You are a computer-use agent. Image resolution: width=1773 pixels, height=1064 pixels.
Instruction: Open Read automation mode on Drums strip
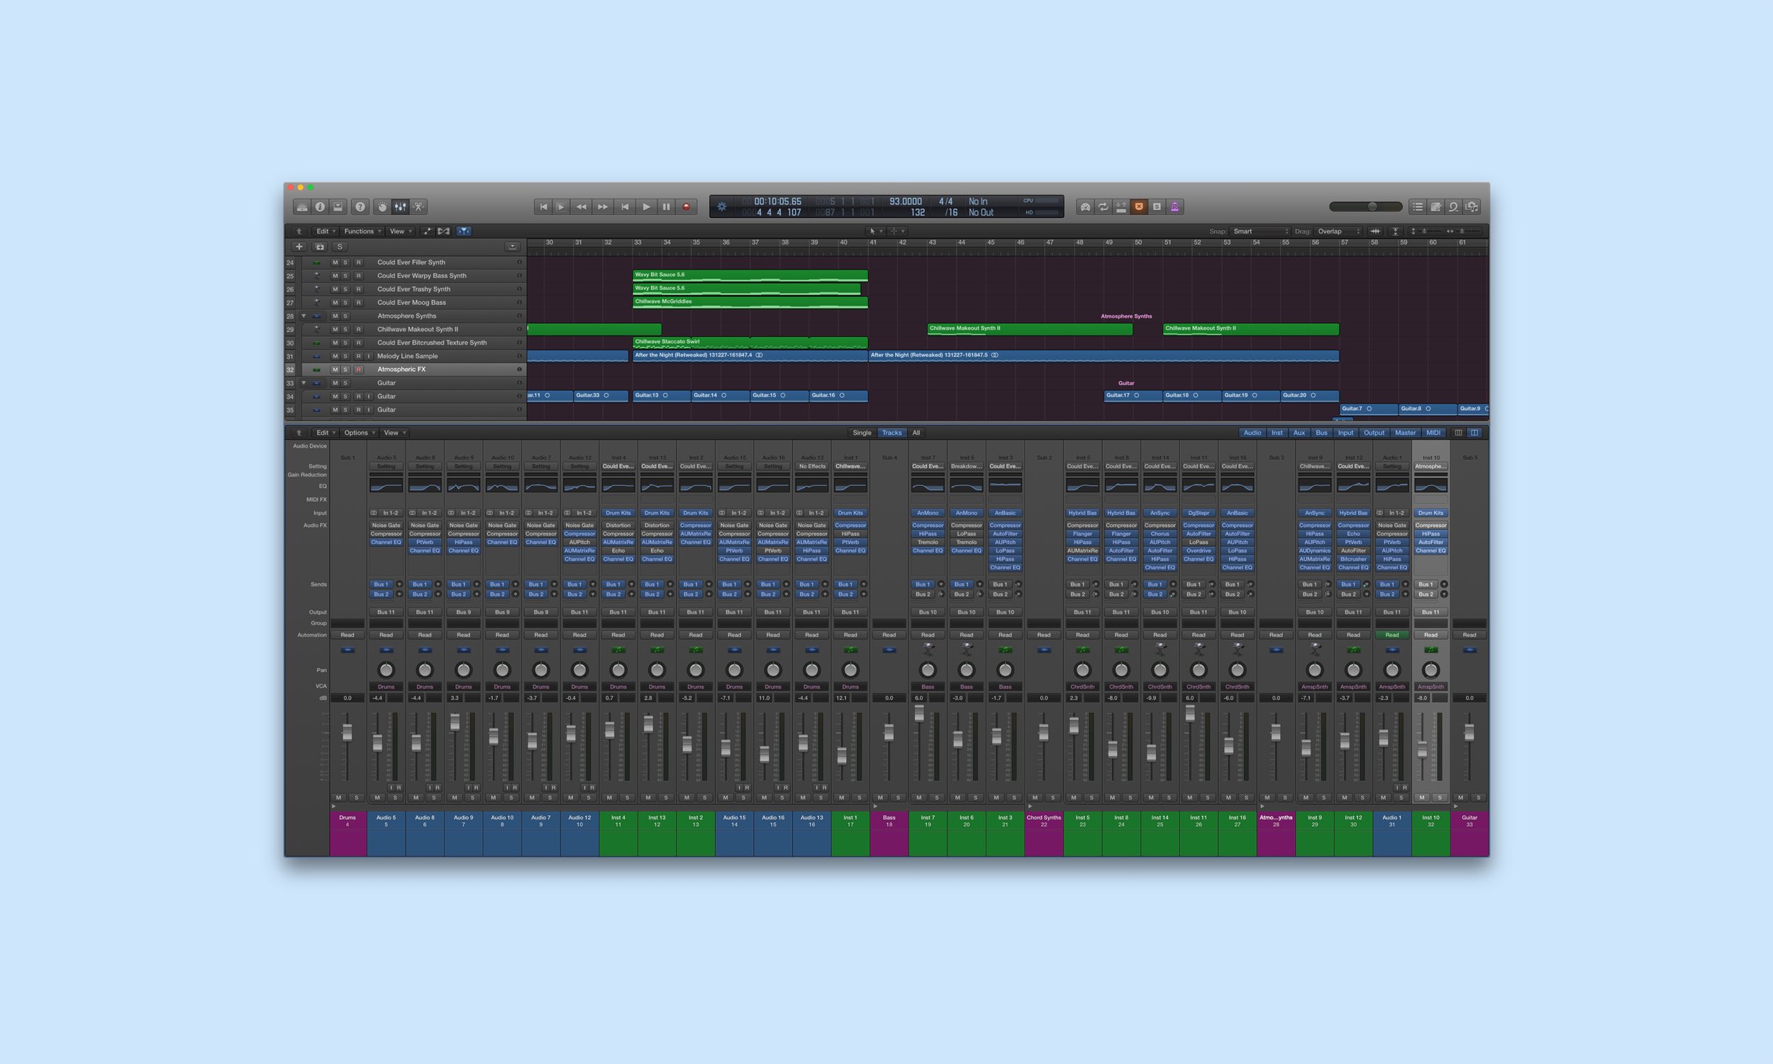point(348,635)
